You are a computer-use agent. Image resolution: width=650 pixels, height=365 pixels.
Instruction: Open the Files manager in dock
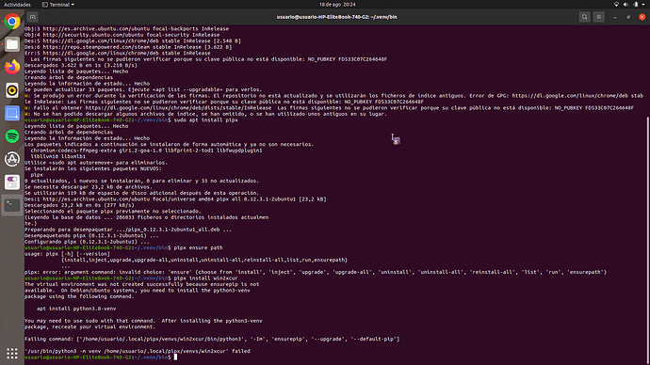[12, 44]
